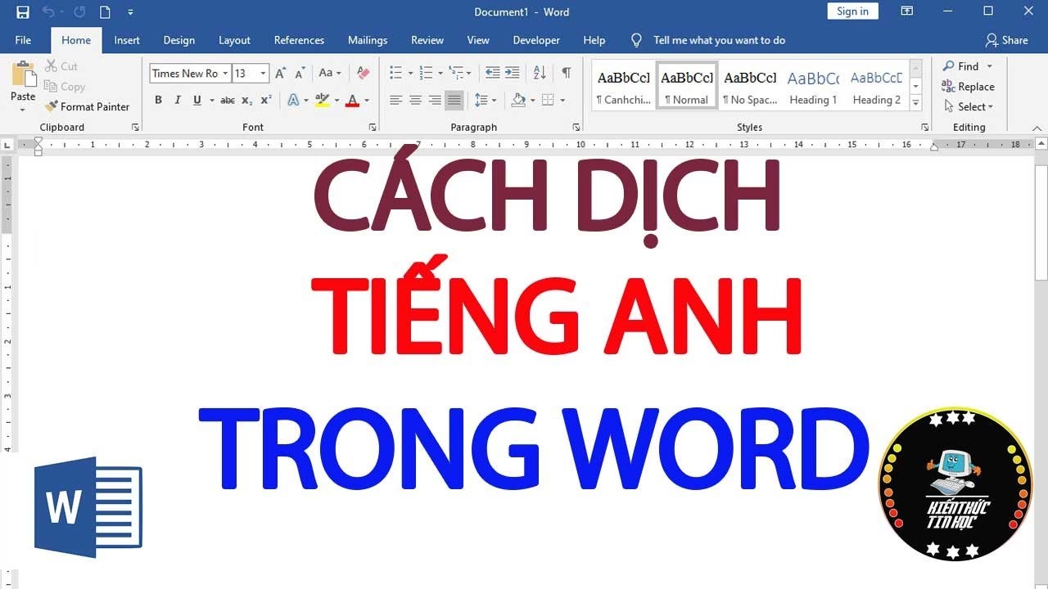Open the Customize Quick Access Toolbar arrow
The width and height of the screenshot is (1048, 589).
click(x=130, y=12)
